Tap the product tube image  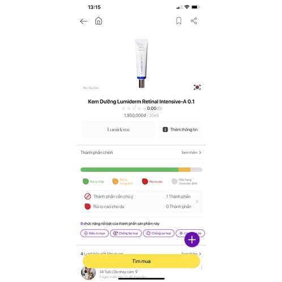pos(142,63)
